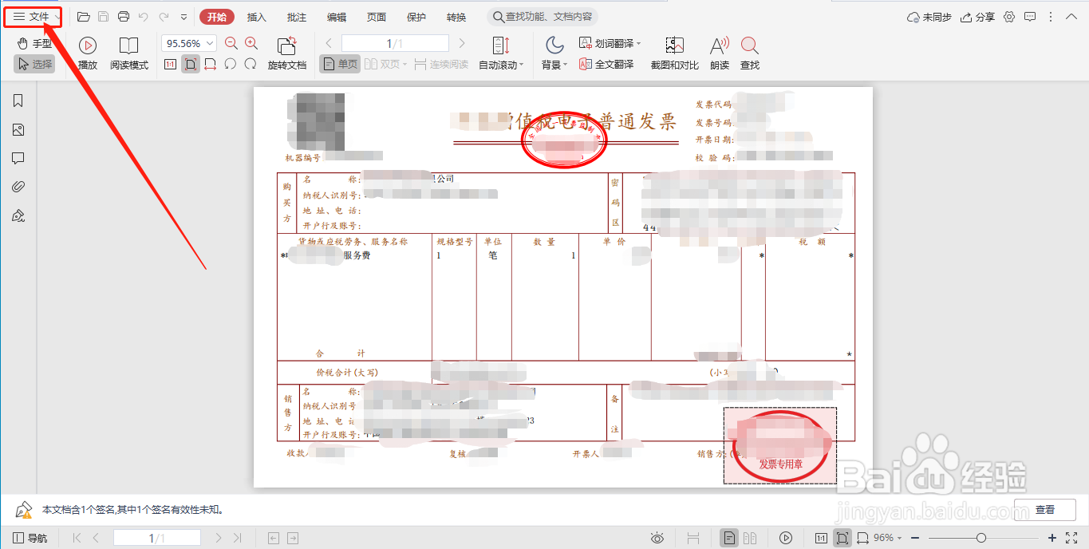
Task: Select 双页 double page view
Action: click(x=386, y=65)
